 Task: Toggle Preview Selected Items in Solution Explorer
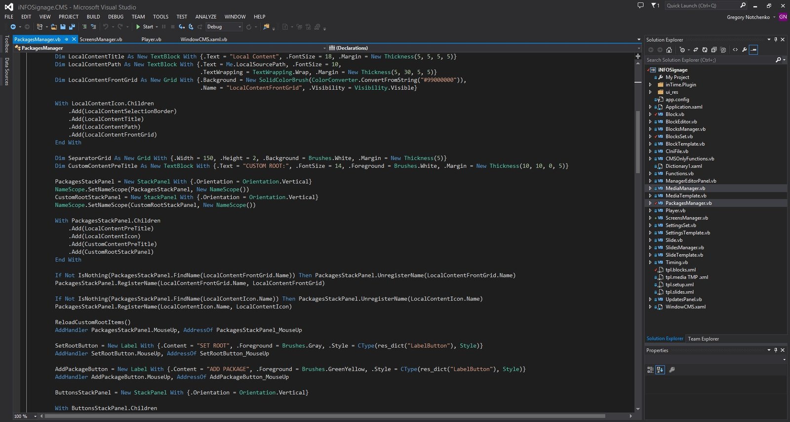[x=753, y=50]
